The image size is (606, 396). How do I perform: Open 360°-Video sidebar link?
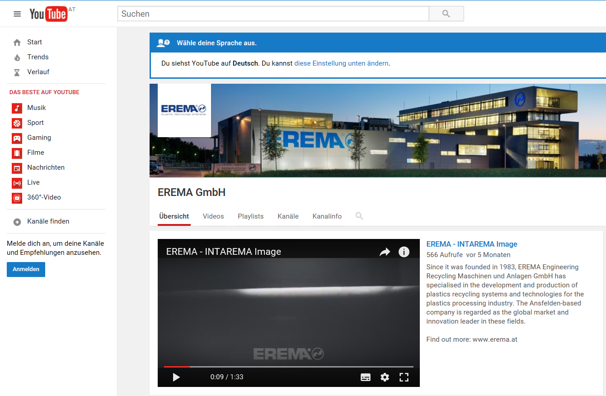tap(44, 197)
